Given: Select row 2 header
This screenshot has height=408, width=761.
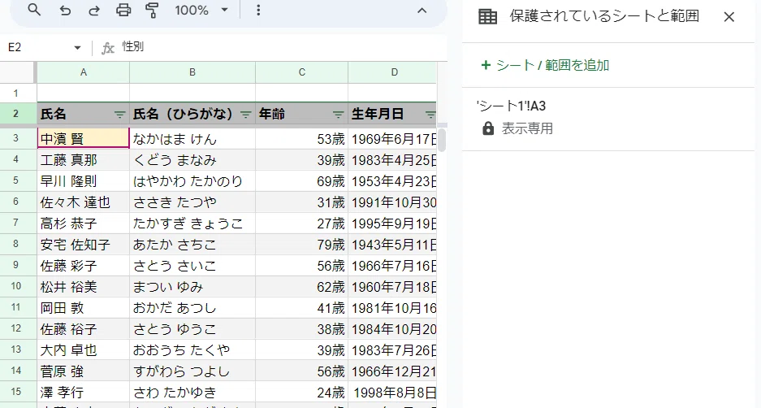Looking at the screenshot, I should [x=16, y=114].
